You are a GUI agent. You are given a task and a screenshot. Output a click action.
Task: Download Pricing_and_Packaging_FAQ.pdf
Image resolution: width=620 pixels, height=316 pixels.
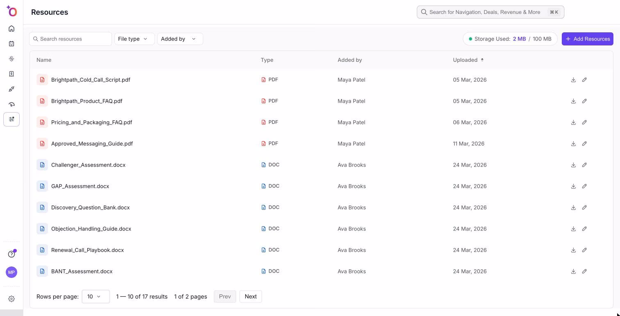click(573, 122)
